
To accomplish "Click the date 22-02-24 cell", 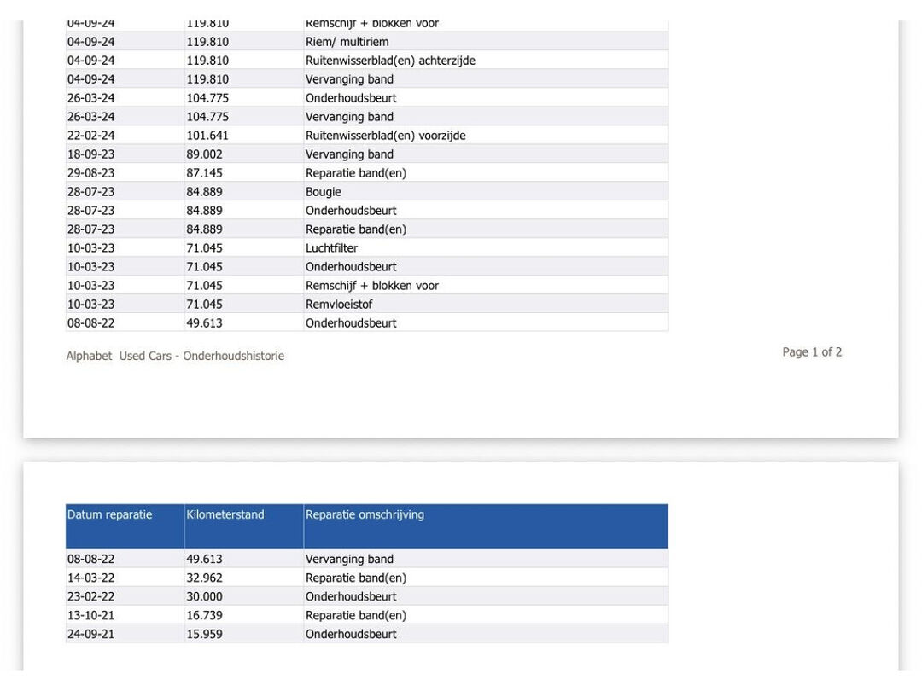I will 91,136.
